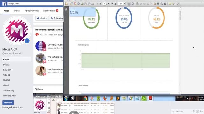Click the create PDF icon in toolbar
204x114 pixels.
[75, 4]
